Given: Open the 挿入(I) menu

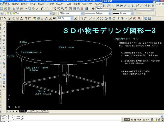Looking at the screenshot, I should pos(33,4).
